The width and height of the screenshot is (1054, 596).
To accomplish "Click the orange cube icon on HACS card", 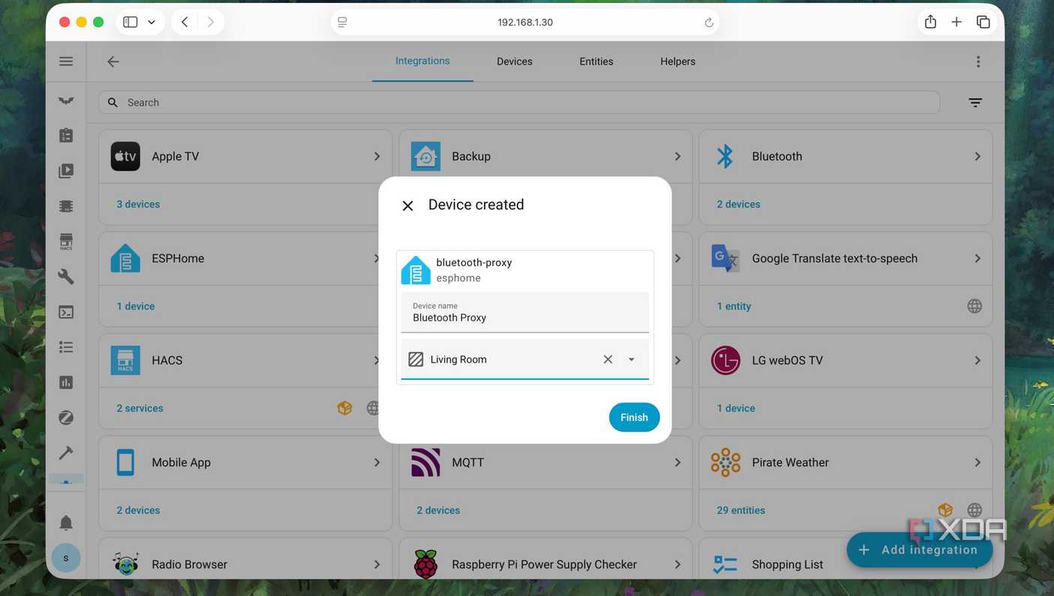I will click(x=345, y=408).
